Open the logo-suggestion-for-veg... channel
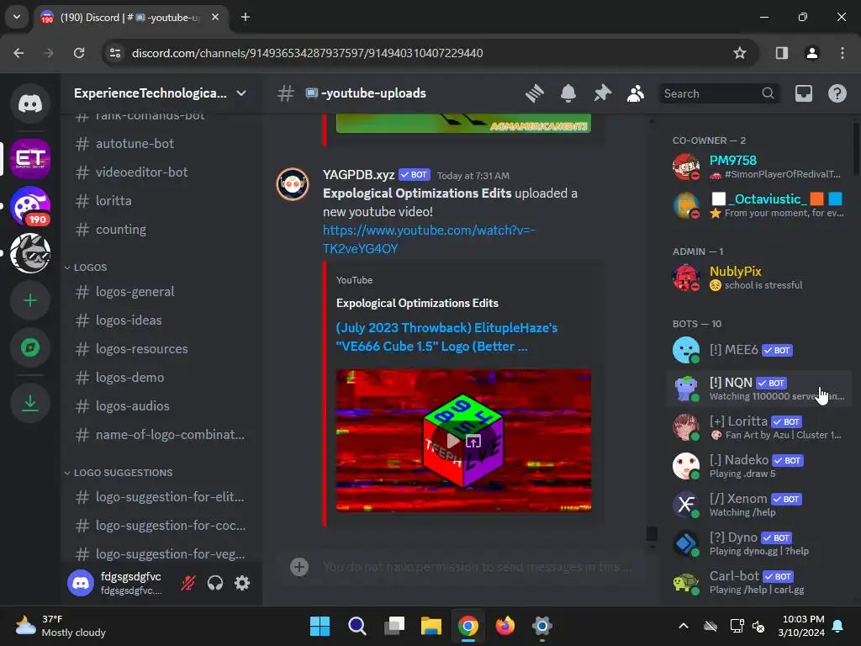The width and height of the screenshot is (861, 646). [x=161, y=553]
